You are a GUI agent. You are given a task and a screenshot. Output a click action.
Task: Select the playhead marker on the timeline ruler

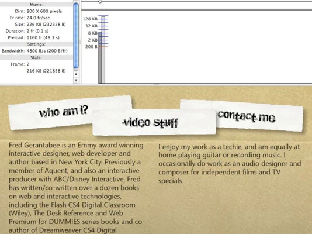pyautogui.click(x=100, y=2)
